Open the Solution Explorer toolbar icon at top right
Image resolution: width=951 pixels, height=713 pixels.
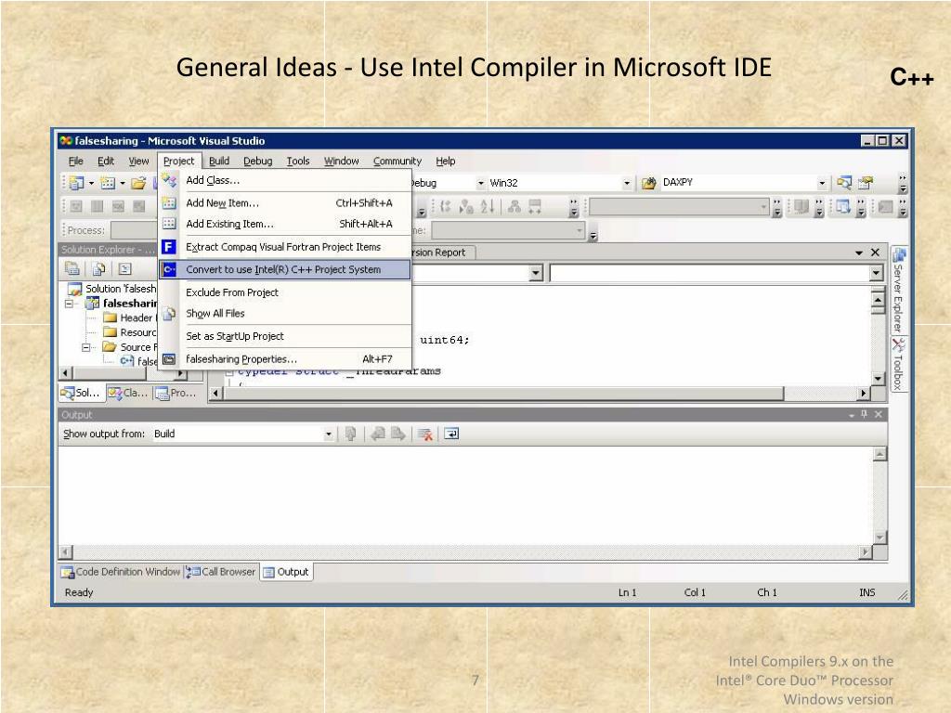tap(843, 183)
